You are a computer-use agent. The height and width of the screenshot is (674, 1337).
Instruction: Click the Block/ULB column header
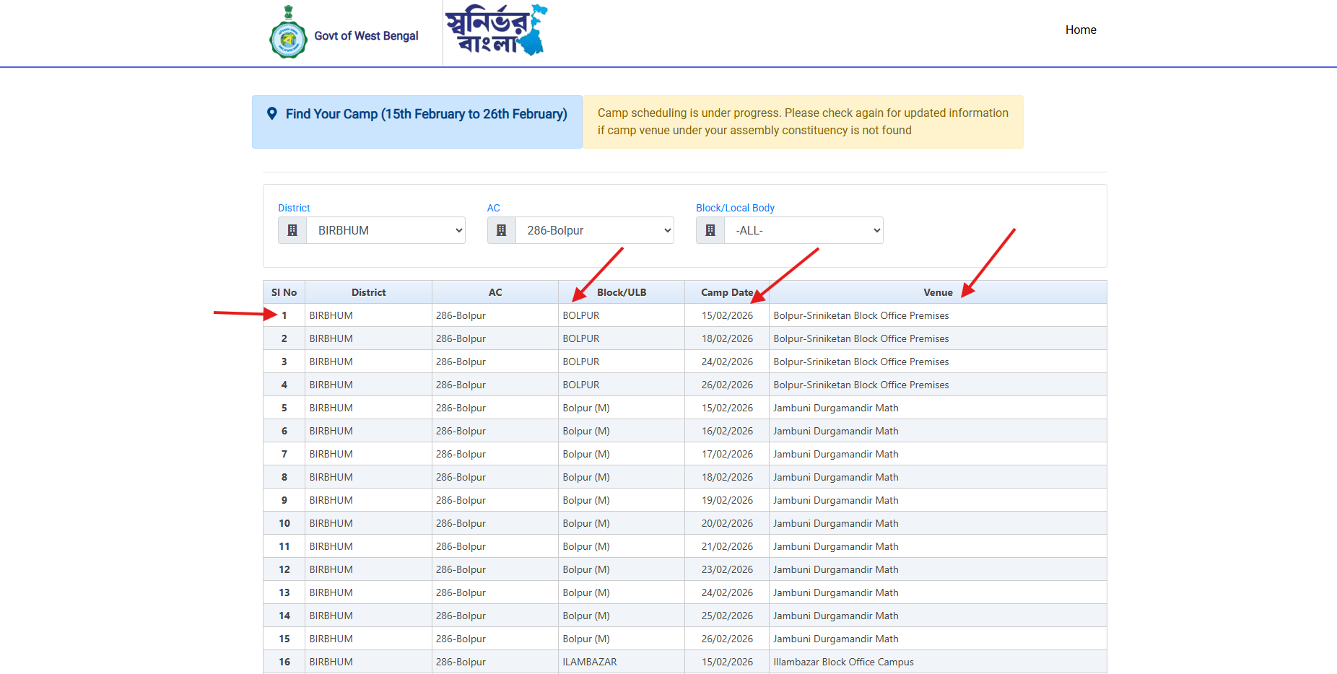click(x=621, y=292)
